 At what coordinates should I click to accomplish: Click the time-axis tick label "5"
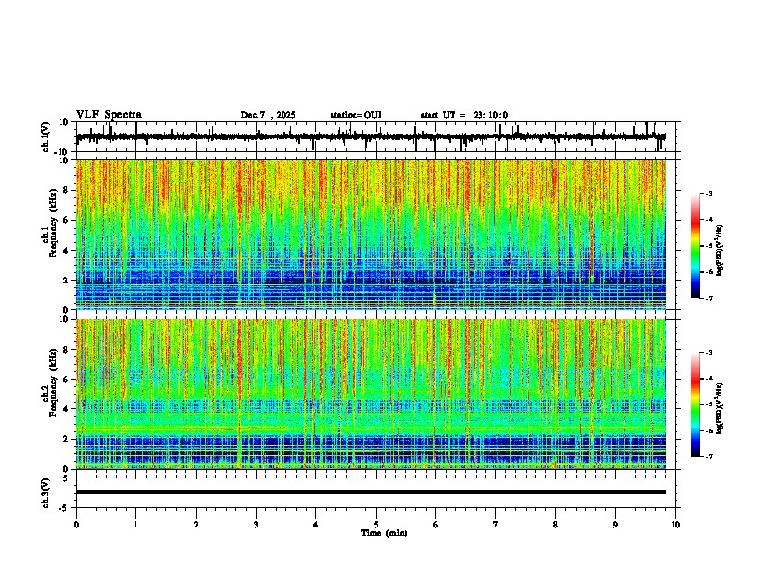pyautogui.click(x=376, y=525)
